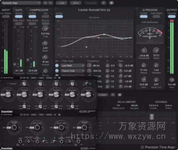Click the Save preset button

(x=76, y=3)
